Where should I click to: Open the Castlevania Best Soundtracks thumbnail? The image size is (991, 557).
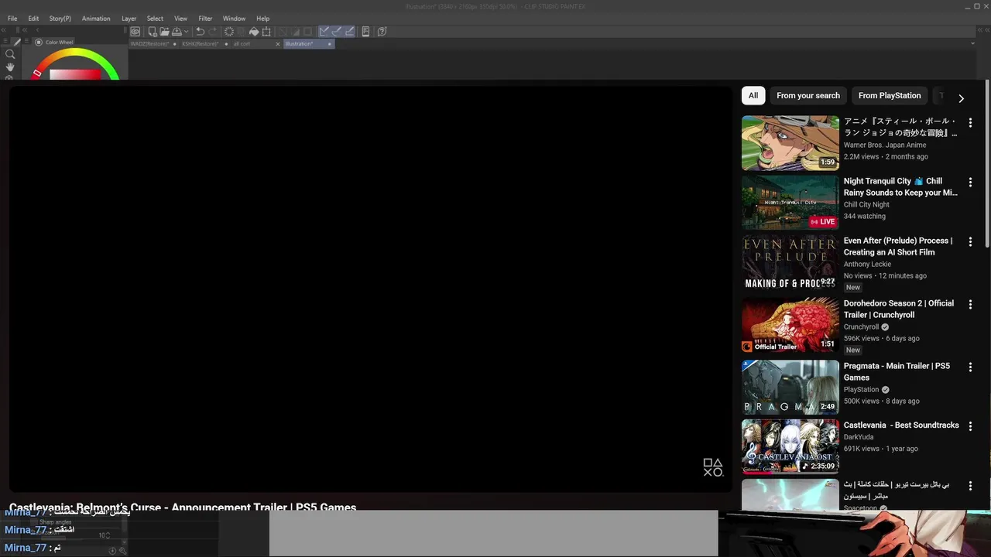coord(790,446)
